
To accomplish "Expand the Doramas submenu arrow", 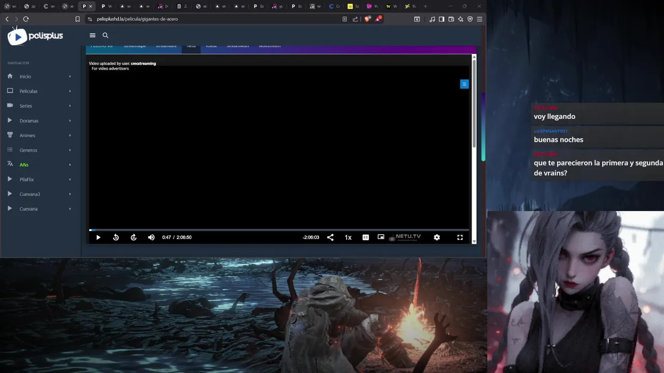I will click(70, 121).
